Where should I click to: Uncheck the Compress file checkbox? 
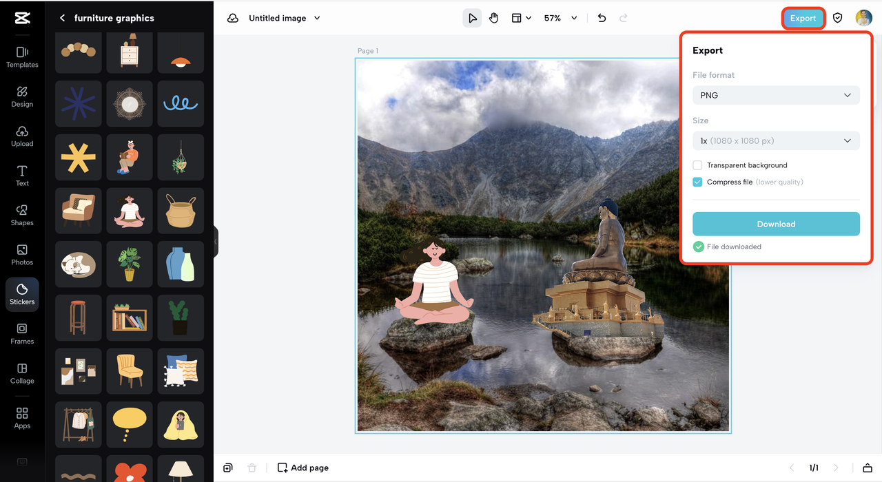[x=698, y=182]
